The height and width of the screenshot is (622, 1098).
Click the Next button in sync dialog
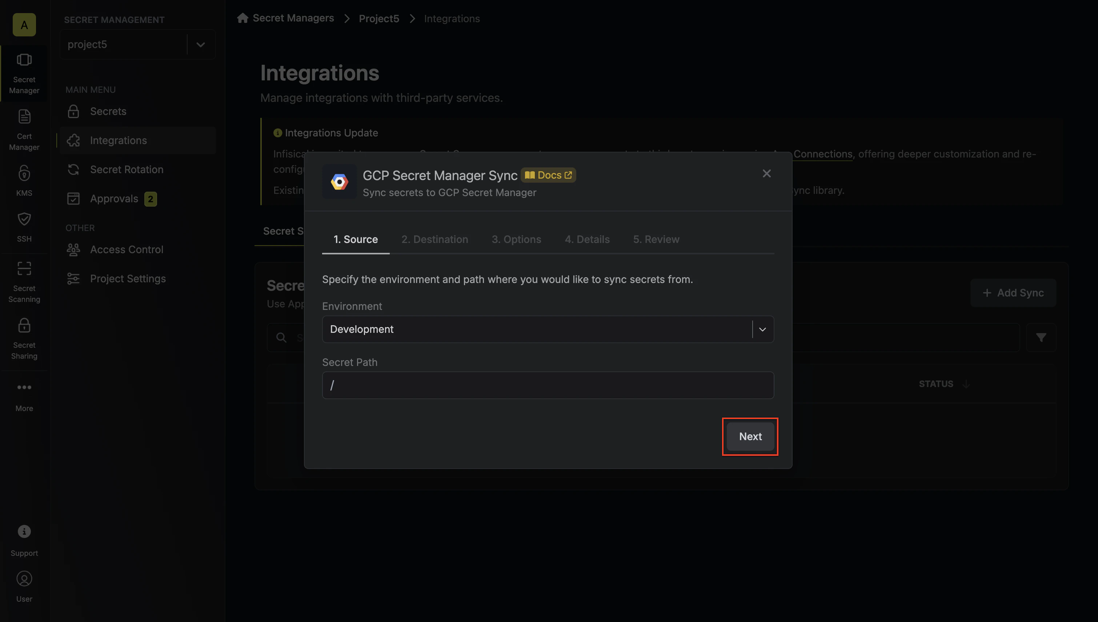(750, 436)
